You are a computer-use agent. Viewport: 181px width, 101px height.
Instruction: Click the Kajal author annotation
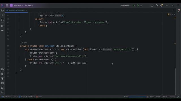pyautogui.click(x=23, y=43)
